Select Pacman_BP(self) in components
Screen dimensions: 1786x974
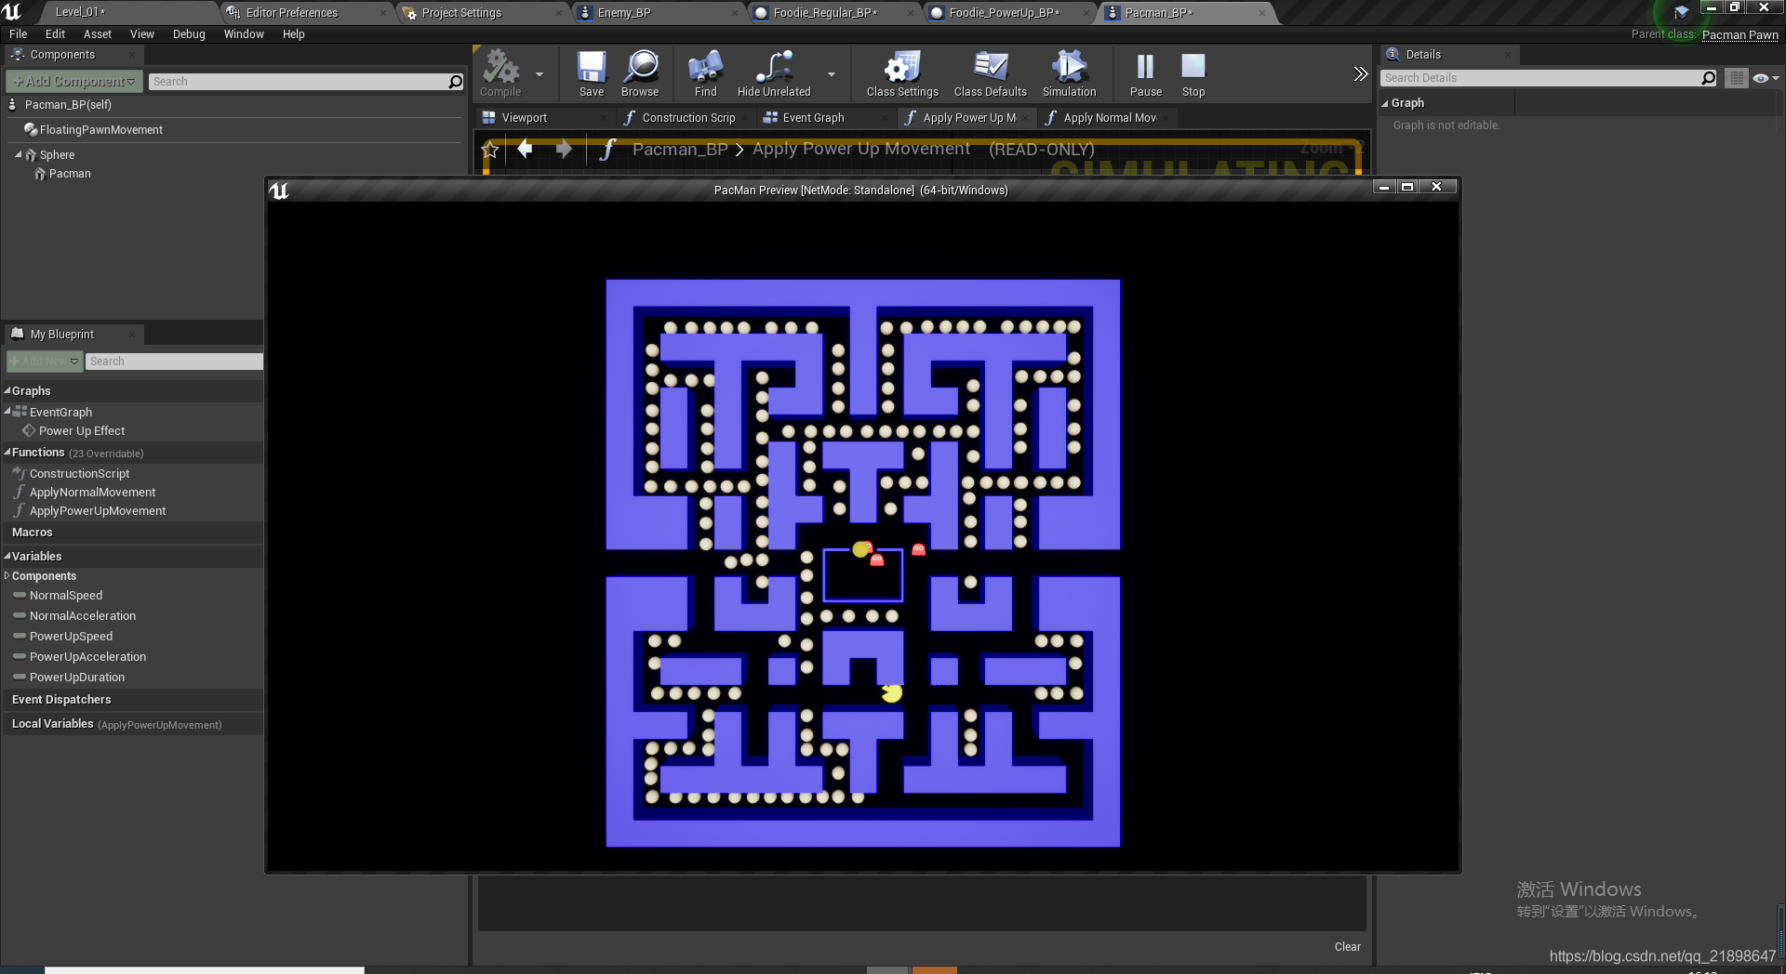click(x=68, y=105)
